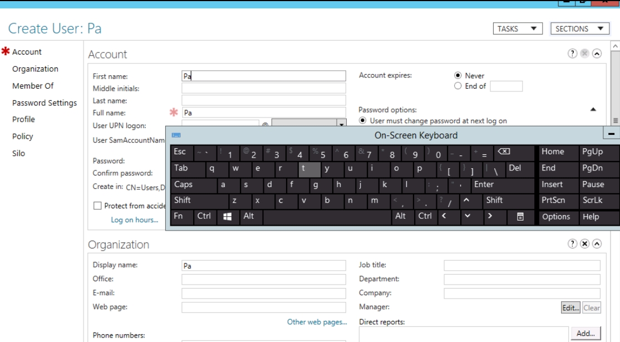Enable Protect from accidental deletion checkbox

(97, 206)
